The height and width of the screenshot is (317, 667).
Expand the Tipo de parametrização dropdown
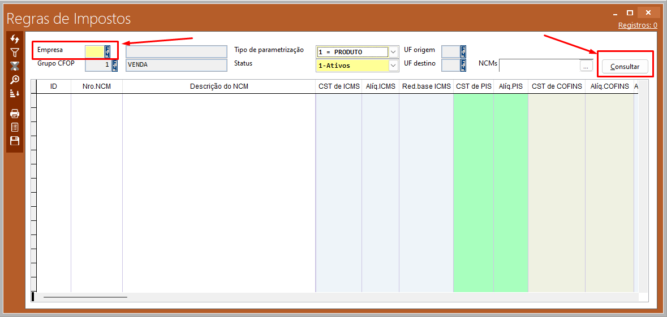393,52
